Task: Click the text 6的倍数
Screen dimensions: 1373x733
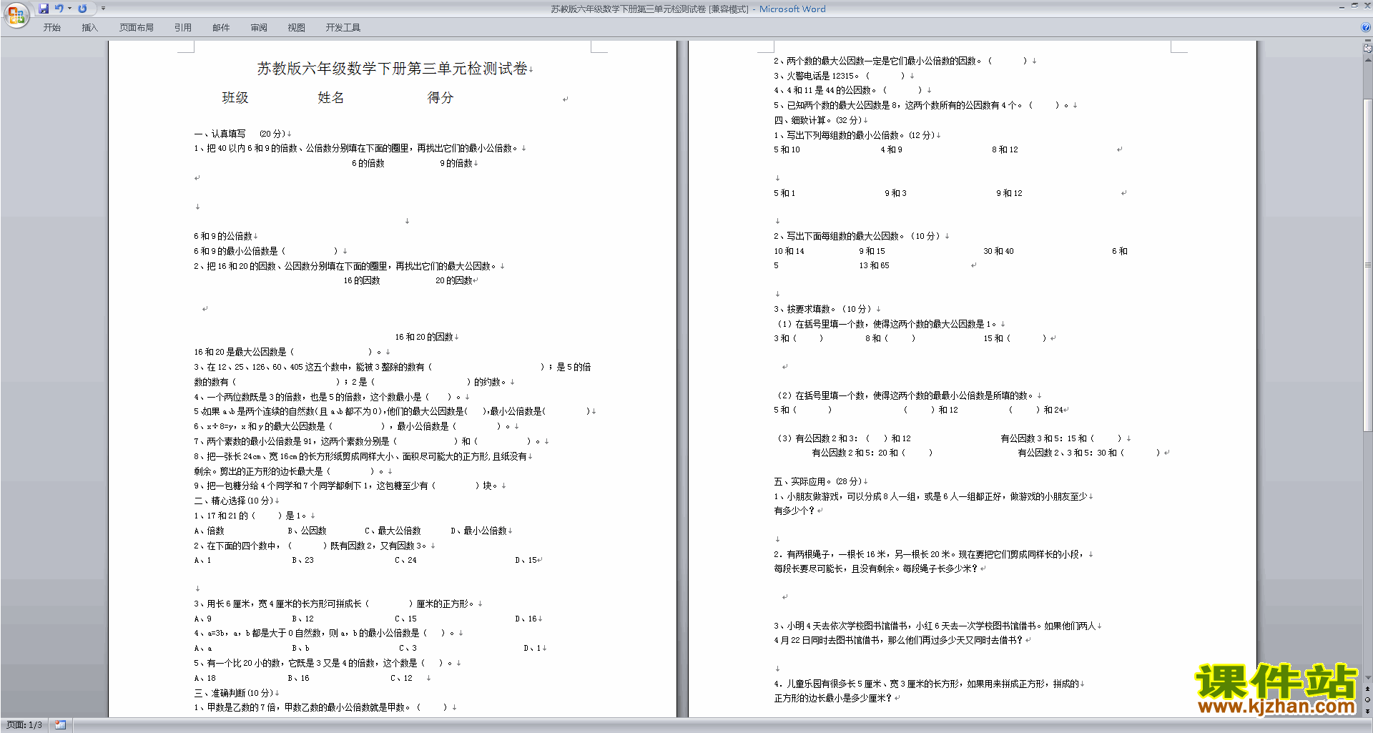Action: pos(368,164)
